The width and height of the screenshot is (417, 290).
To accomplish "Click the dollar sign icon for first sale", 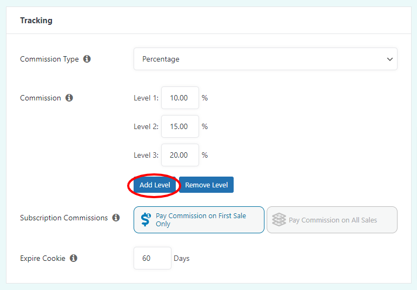I will [x=145, y=219].
